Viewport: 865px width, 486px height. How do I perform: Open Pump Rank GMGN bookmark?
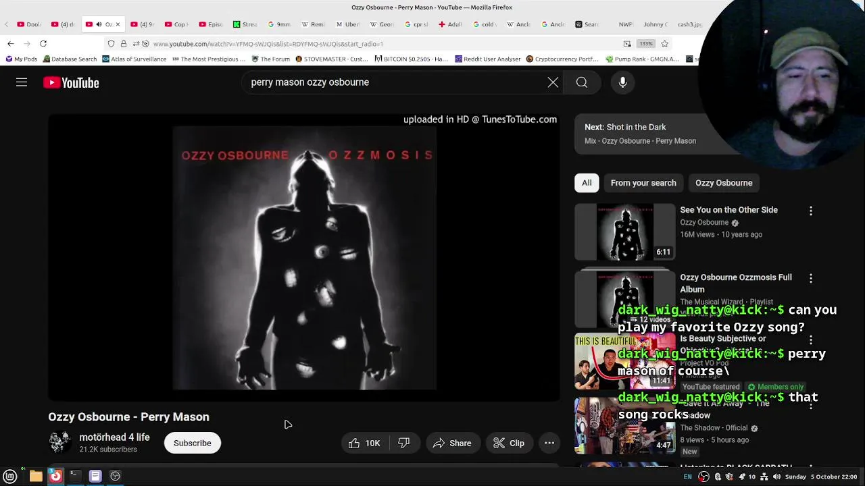tap(643, 59)
